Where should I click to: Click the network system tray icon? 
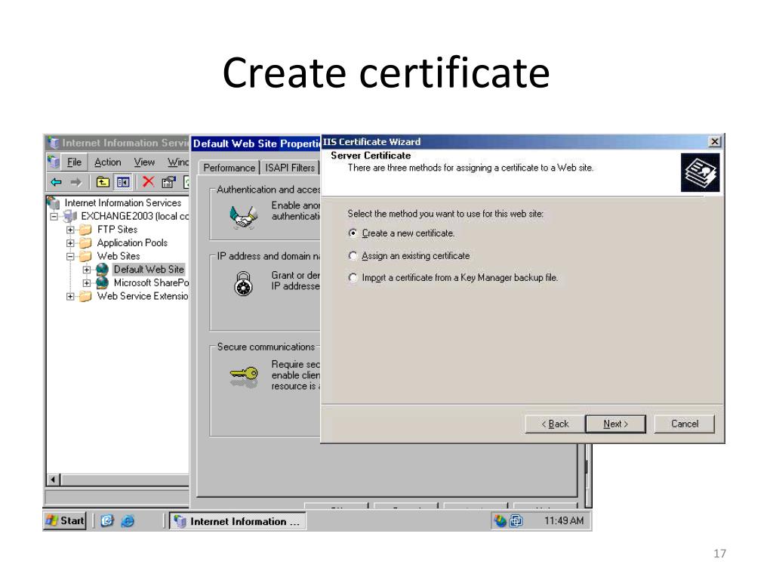[x=516, y=521]
